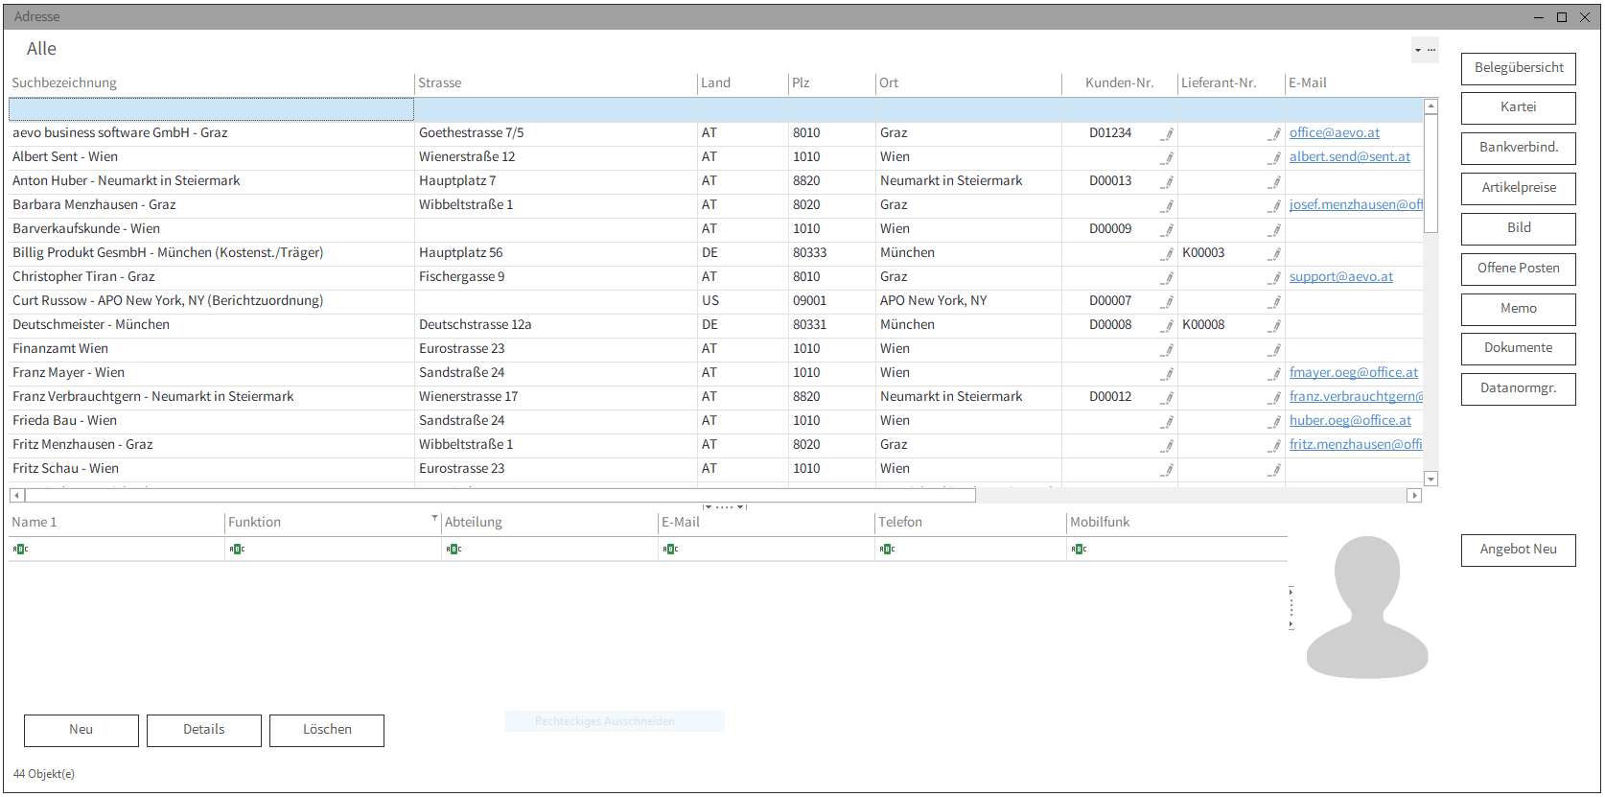Toggle the picture panel vertical splitter handle
This screenshot has height=797, width=1605.
tap(1291, 608)
